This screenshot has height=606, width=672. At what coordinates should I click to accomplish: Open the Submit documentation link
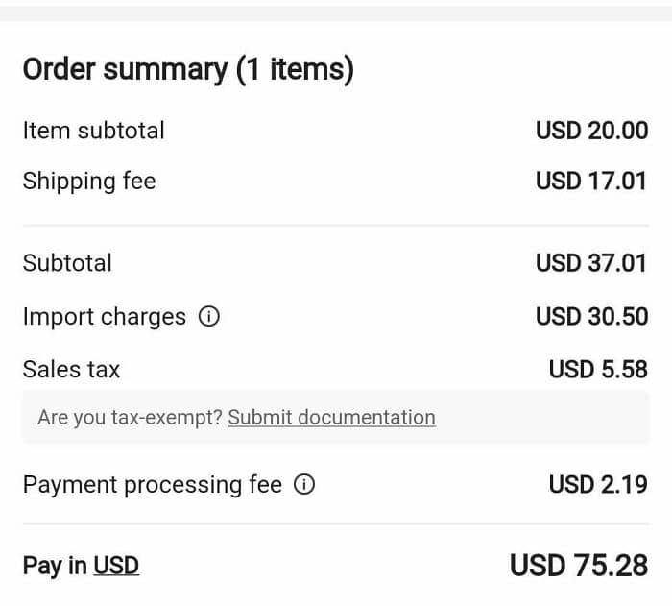tap(332, 418)
